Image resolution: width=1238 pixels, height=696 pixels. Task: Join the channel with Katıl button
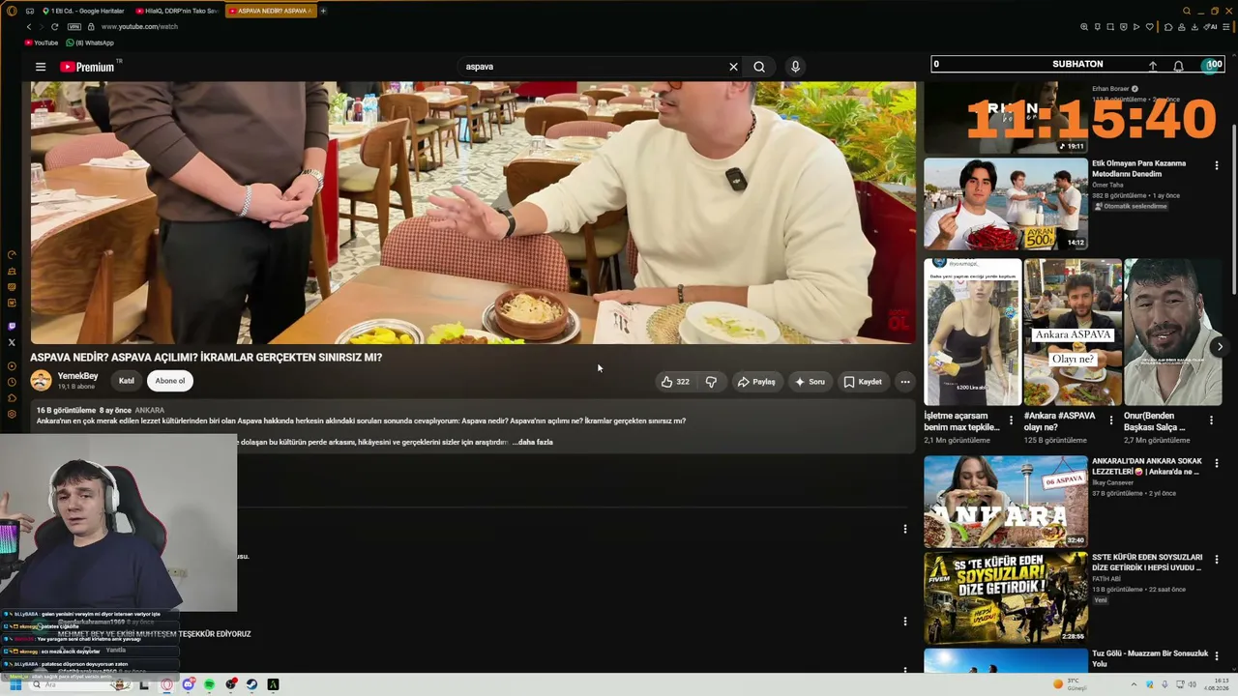(x=127, y=381)
